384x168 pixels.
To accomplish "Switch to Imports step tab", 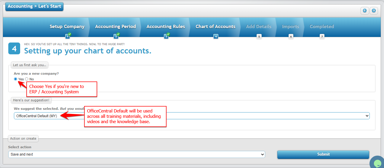I will (290, 27).
